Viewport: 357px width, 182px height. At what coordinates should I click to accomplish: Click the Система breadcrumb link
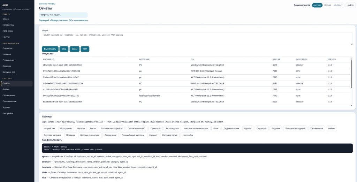point(43,4)
